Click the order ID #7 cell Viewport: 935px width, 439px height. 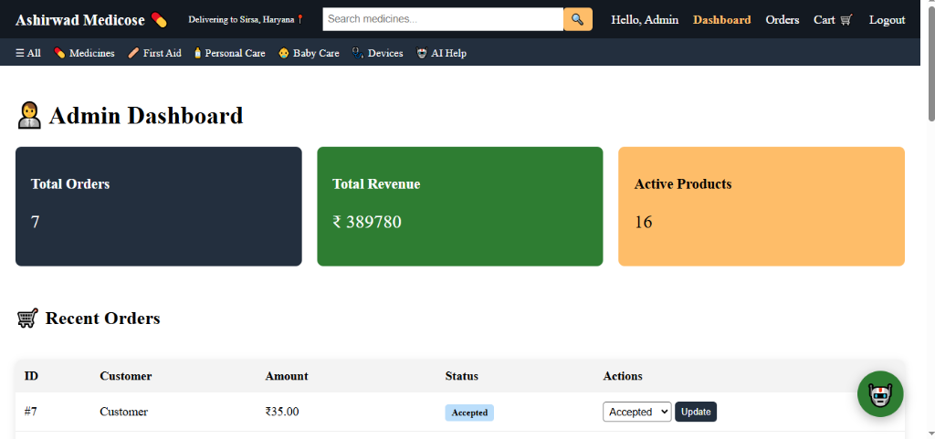31,412
